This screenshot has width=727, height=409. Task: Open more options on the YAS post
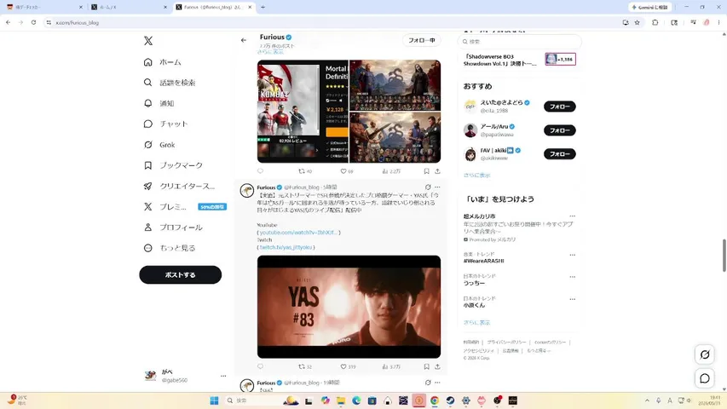437,187
